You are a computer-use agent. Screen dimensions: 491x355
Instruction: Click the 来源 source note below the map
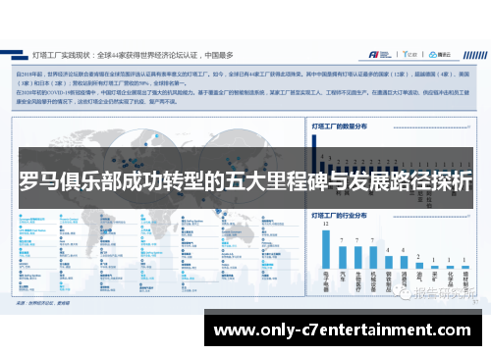(43, 303)
